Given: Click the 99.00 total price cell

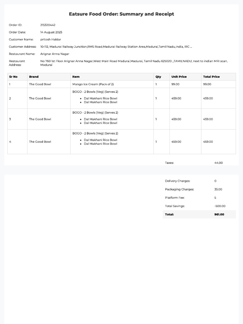Looking at the screenshot, I should (x=207, y=84).
